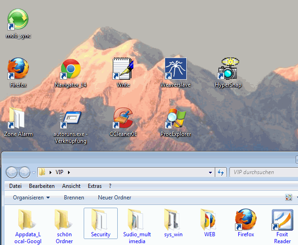
Task: Select the sys_win folder
Action: [173, 223]
